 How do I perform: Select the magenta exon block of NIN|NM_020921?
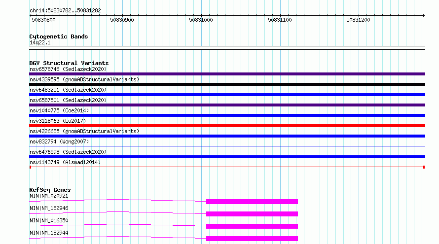pos(252,202)
